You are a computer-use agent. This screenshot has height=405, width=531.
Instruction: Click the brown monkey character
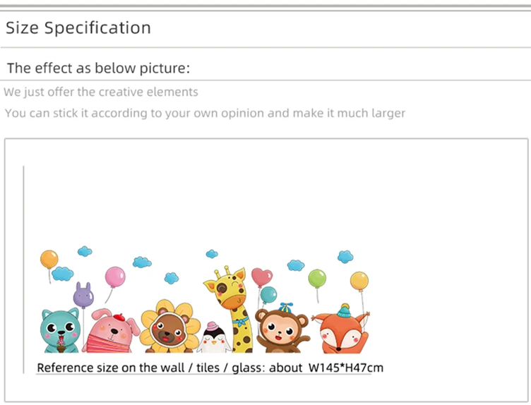282,330
